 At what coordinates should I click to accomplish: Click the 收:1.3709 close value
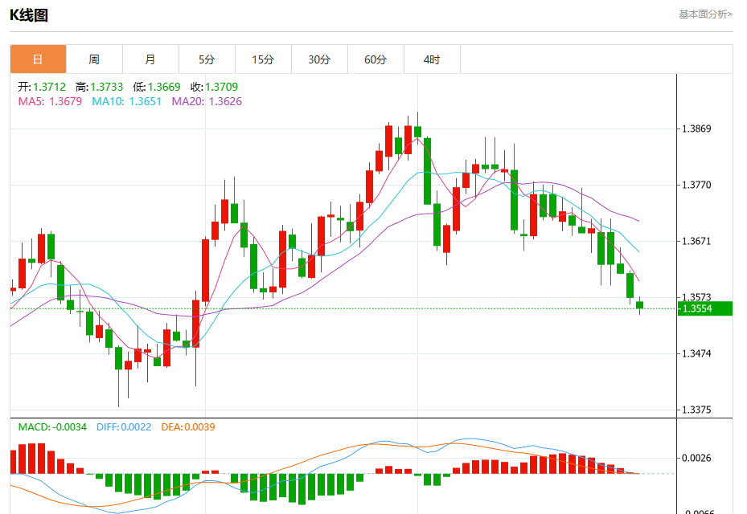pyautogui.click(x=215, y=87)
